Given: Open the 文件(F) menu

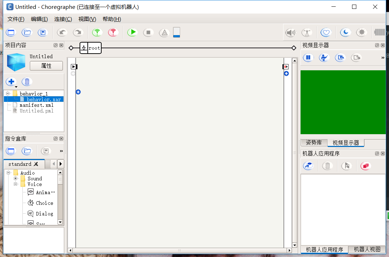Looking at the screenshot, I should 15,19.
